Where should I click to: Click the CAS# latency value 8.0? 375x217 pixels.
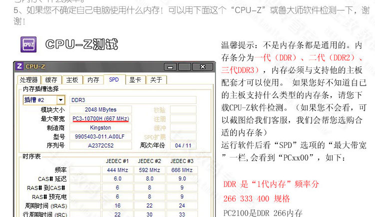(149, 178)
